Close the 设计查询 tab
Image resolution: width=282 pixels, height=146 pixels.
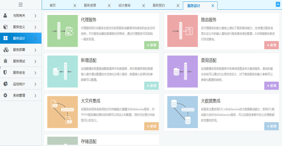coord(143,6)
